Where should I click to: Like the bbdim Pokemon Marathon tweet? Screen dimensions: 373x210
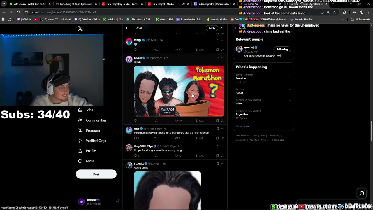pos(176,121)
